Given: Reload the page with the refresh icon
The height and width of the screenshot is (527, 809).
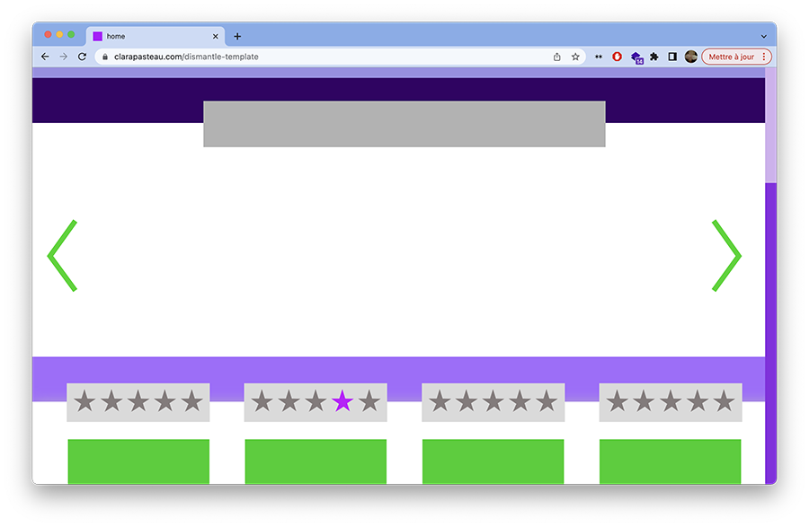Looking at the screenshot, I should pos(82,57).
